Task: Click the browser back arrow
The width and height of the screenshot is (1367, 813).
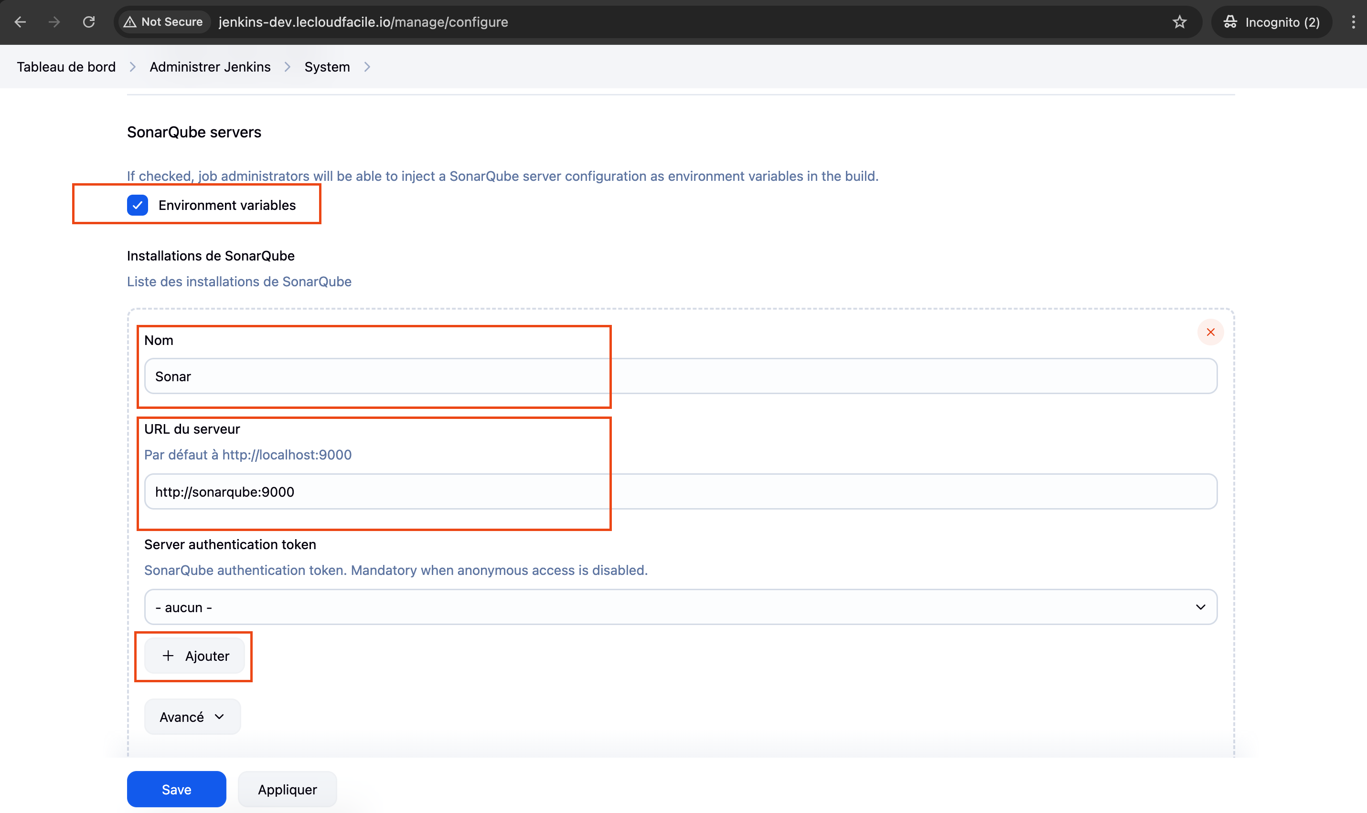Action: pos(20,22)
